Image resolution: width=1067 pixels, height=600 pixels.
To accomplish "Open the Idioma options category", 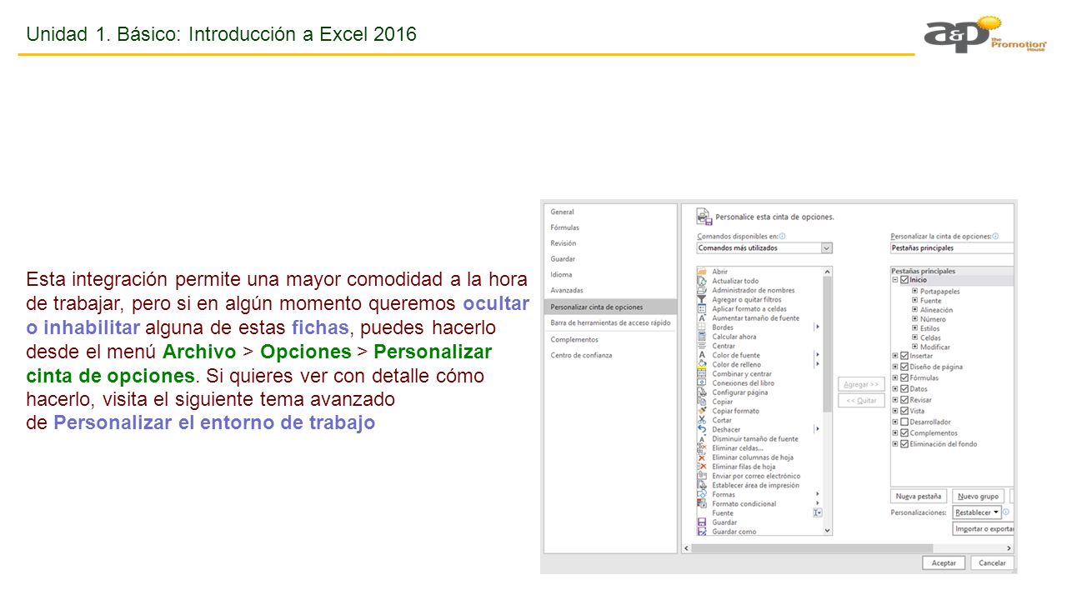I will tap(610, 274).
